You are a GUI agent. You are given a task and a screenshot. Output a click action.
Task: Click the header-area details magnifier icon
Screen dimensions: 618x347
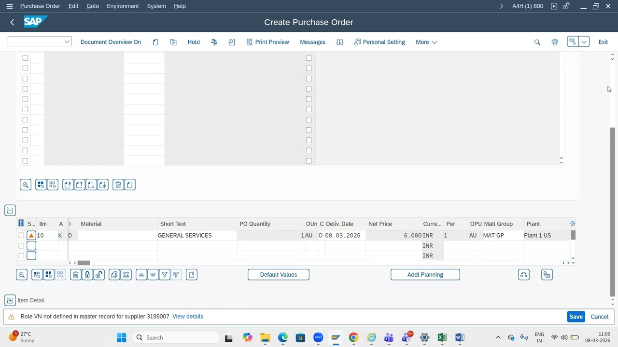[x=26, y=185]
